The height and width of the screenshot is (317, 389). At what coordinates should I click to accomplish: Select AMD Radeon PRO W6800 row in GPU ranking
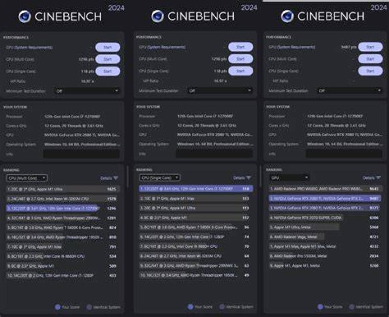click(x=325, y=189)
